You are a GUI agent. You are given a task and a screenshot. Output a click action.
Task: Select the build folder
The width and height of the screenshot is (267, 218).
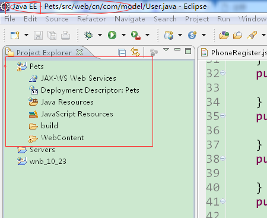(x=49, y=126)
